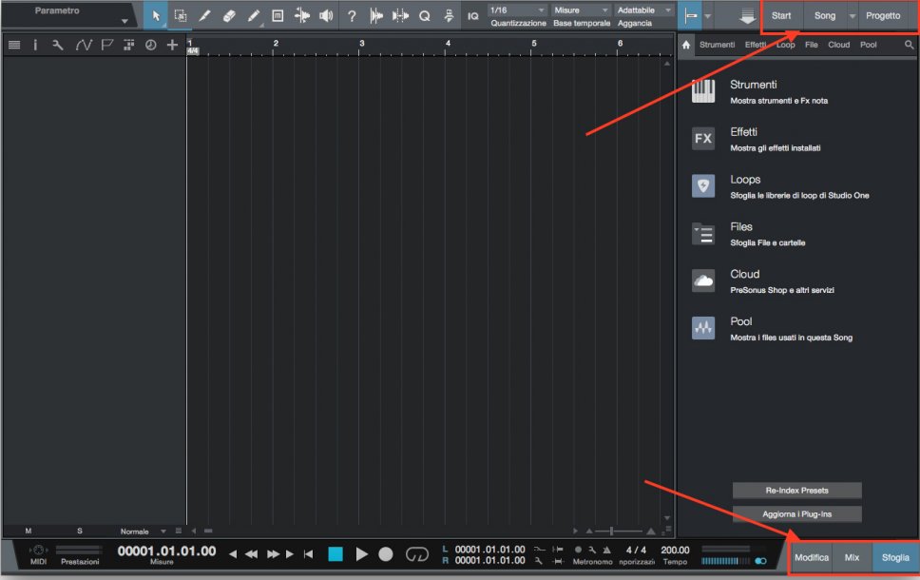Toggle global Solo S button
This screenshot has width=920, height=580.
coord(80,531)
